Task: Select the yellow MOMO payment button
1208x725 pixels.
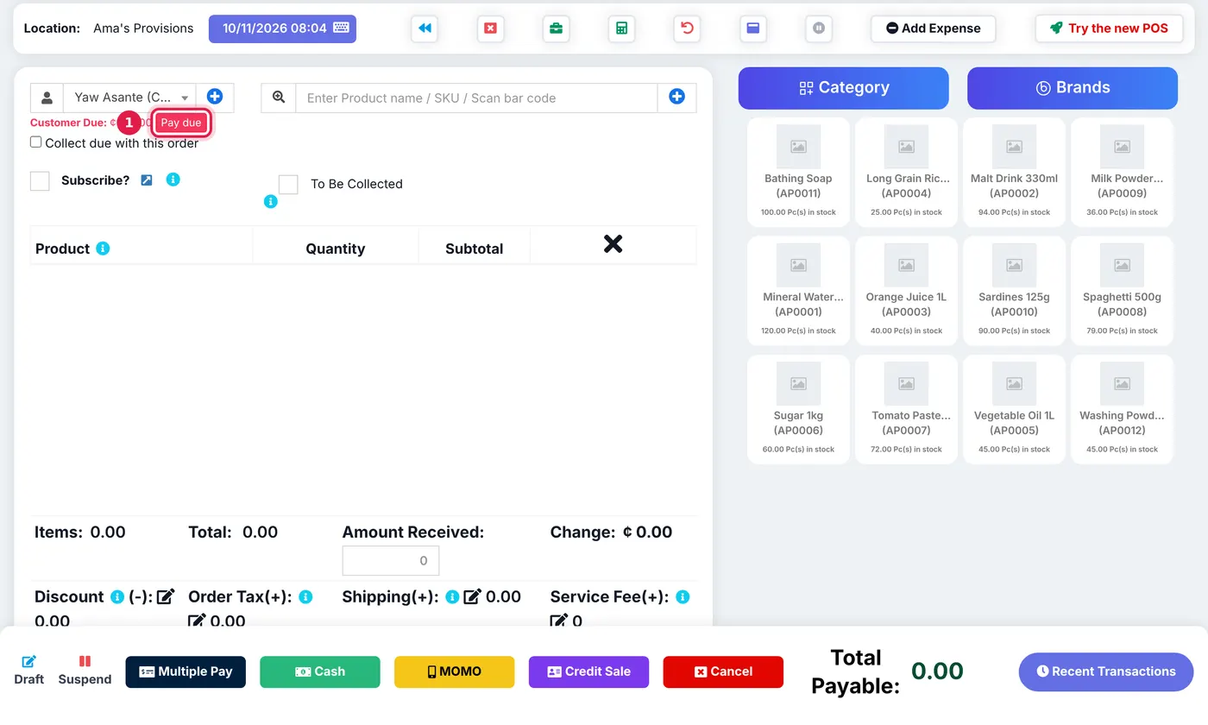Action: pyautogui.click(x=455, y=671)
